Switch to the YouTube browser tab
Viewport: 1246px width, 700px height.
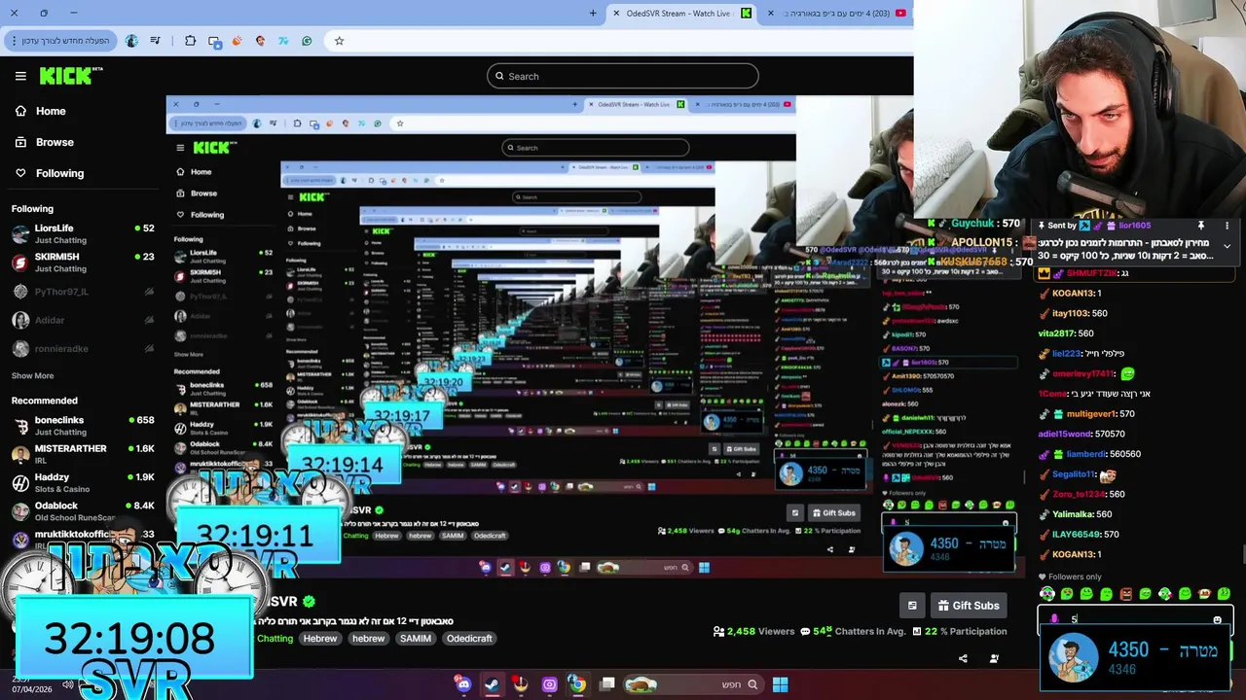(x=837, y=13)
